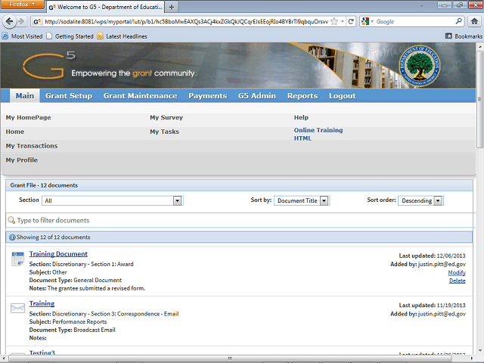Click the browser address bar
Screen dimensions: 484x363
click(x=186, y=22)
